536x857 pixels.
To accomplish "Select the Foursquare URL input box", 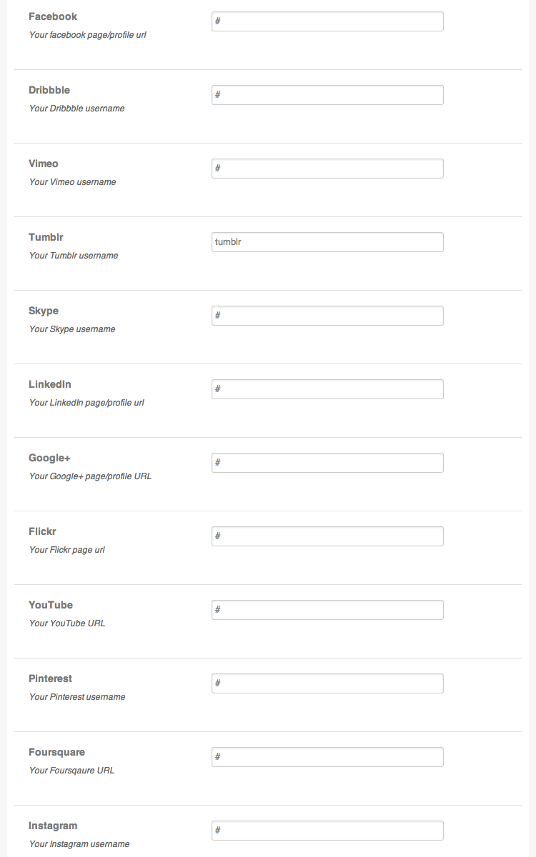I will point(327,757).
